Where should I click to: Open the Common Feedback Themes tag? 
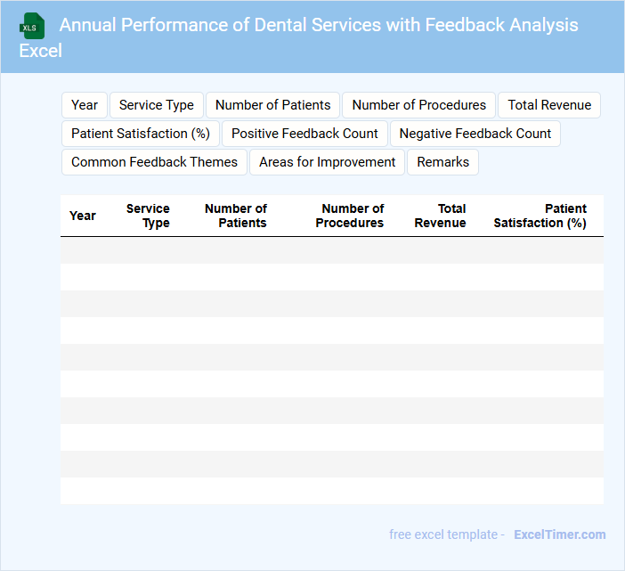point(154,162)
